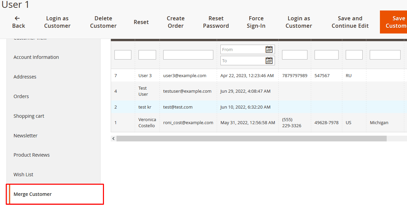
Task: Switch to the Addresses tab
Action: 25,77
